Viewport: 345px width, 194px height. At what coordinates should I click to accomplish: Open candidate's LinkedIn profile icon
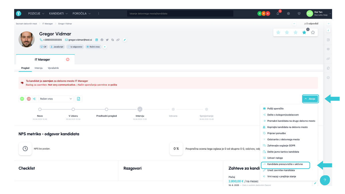pyautogui.click(x=97, y=40)
